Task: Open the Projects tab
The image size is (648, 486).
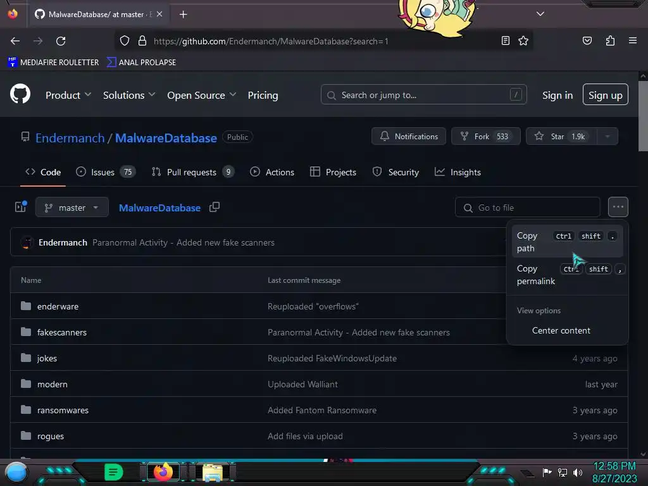Action: click(x=333, y=172)
